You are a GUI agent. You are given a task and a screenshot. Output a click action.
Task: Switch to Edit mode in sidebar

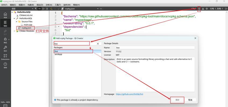pos(5,24)
